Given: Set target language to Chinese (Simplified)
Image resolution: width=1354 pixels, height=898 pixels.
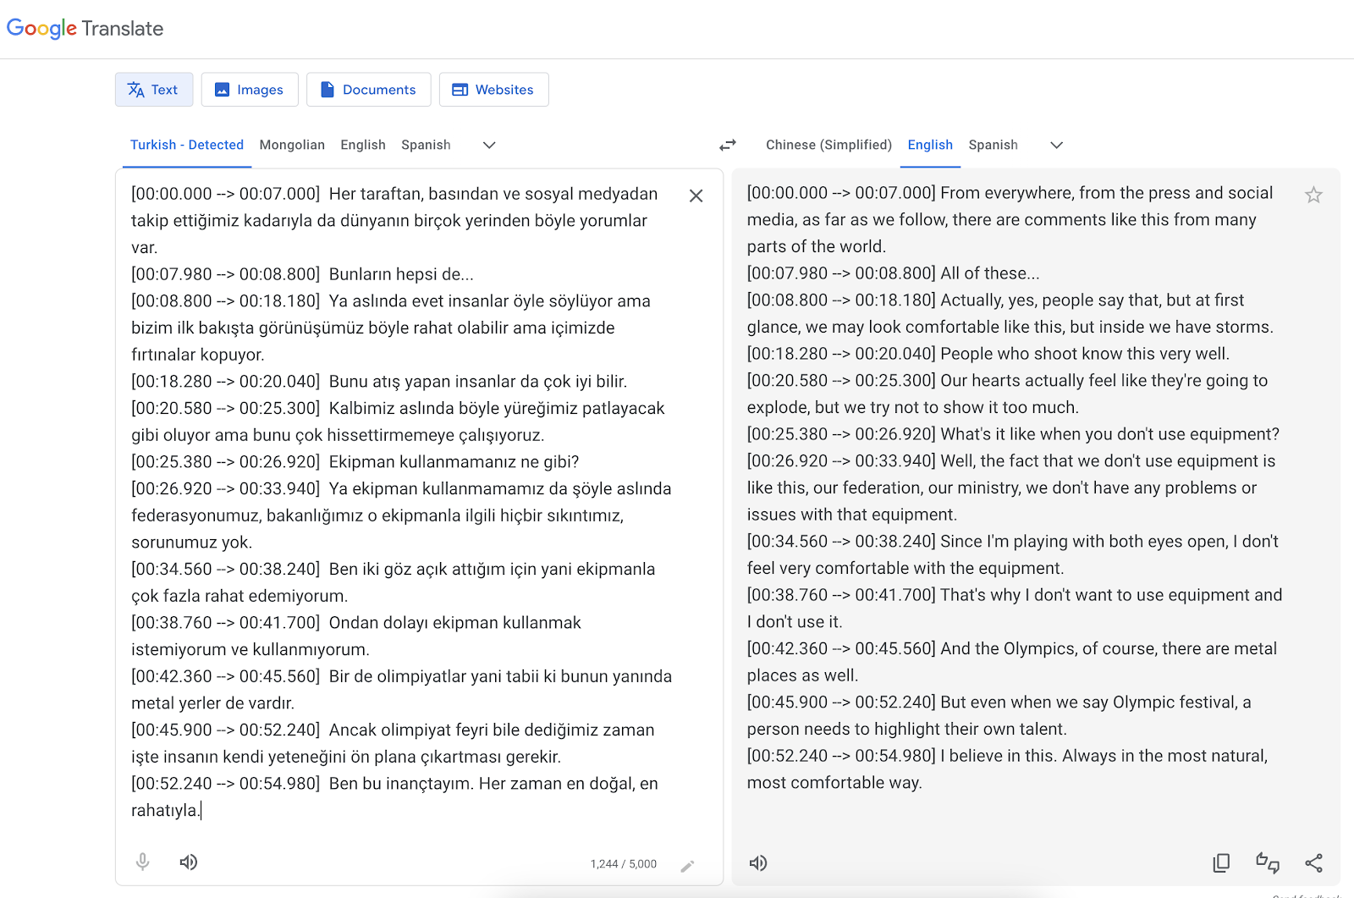Looking at the screenshot, I should pos(828,146).
